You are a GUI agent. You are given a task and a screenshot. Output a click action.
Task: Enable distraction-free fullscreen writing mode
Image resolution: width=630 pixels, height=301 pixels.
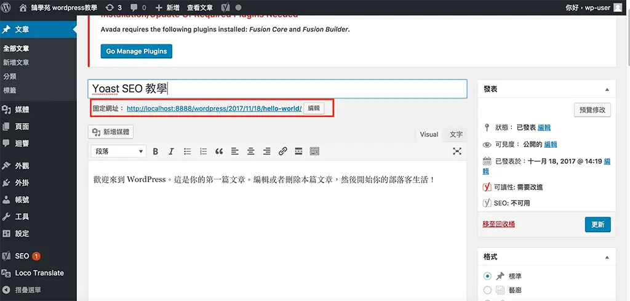(457, 151)
